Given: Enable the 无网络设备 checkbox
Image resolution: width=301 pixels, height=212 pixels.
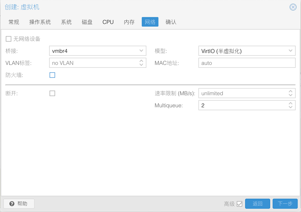Looking at the screenshot, I should (8, 39).
